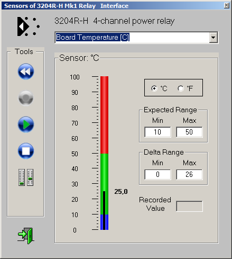
Task: Click the manufacturer logo at top left
Action: point(29,26)
